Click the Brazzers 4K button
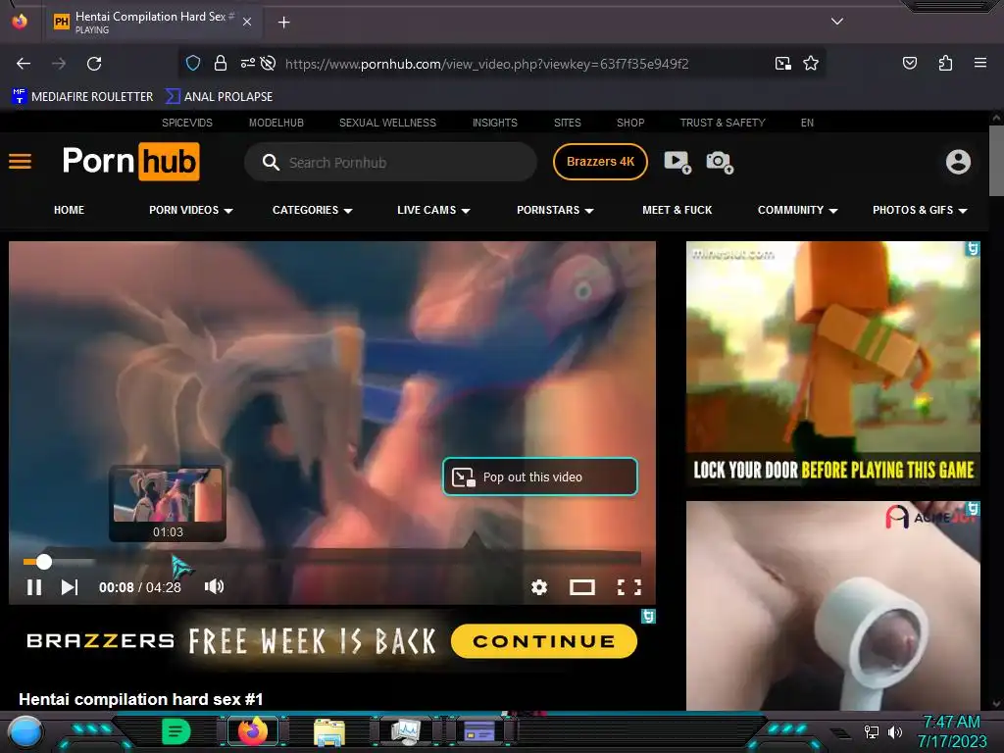 [x=600, y=162]
